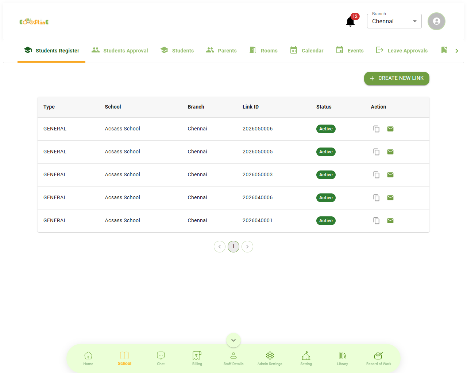467x373 pixels.
Task: Open Record of Work in bottom navigation
Action: (x=379, y=358)
